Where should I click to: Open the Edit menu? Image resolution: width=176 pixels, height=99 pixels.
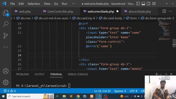click(21, 4)
